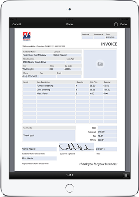Screen dimensions: 139x197
Task: Edit State field OH
Action: [56, 69]
